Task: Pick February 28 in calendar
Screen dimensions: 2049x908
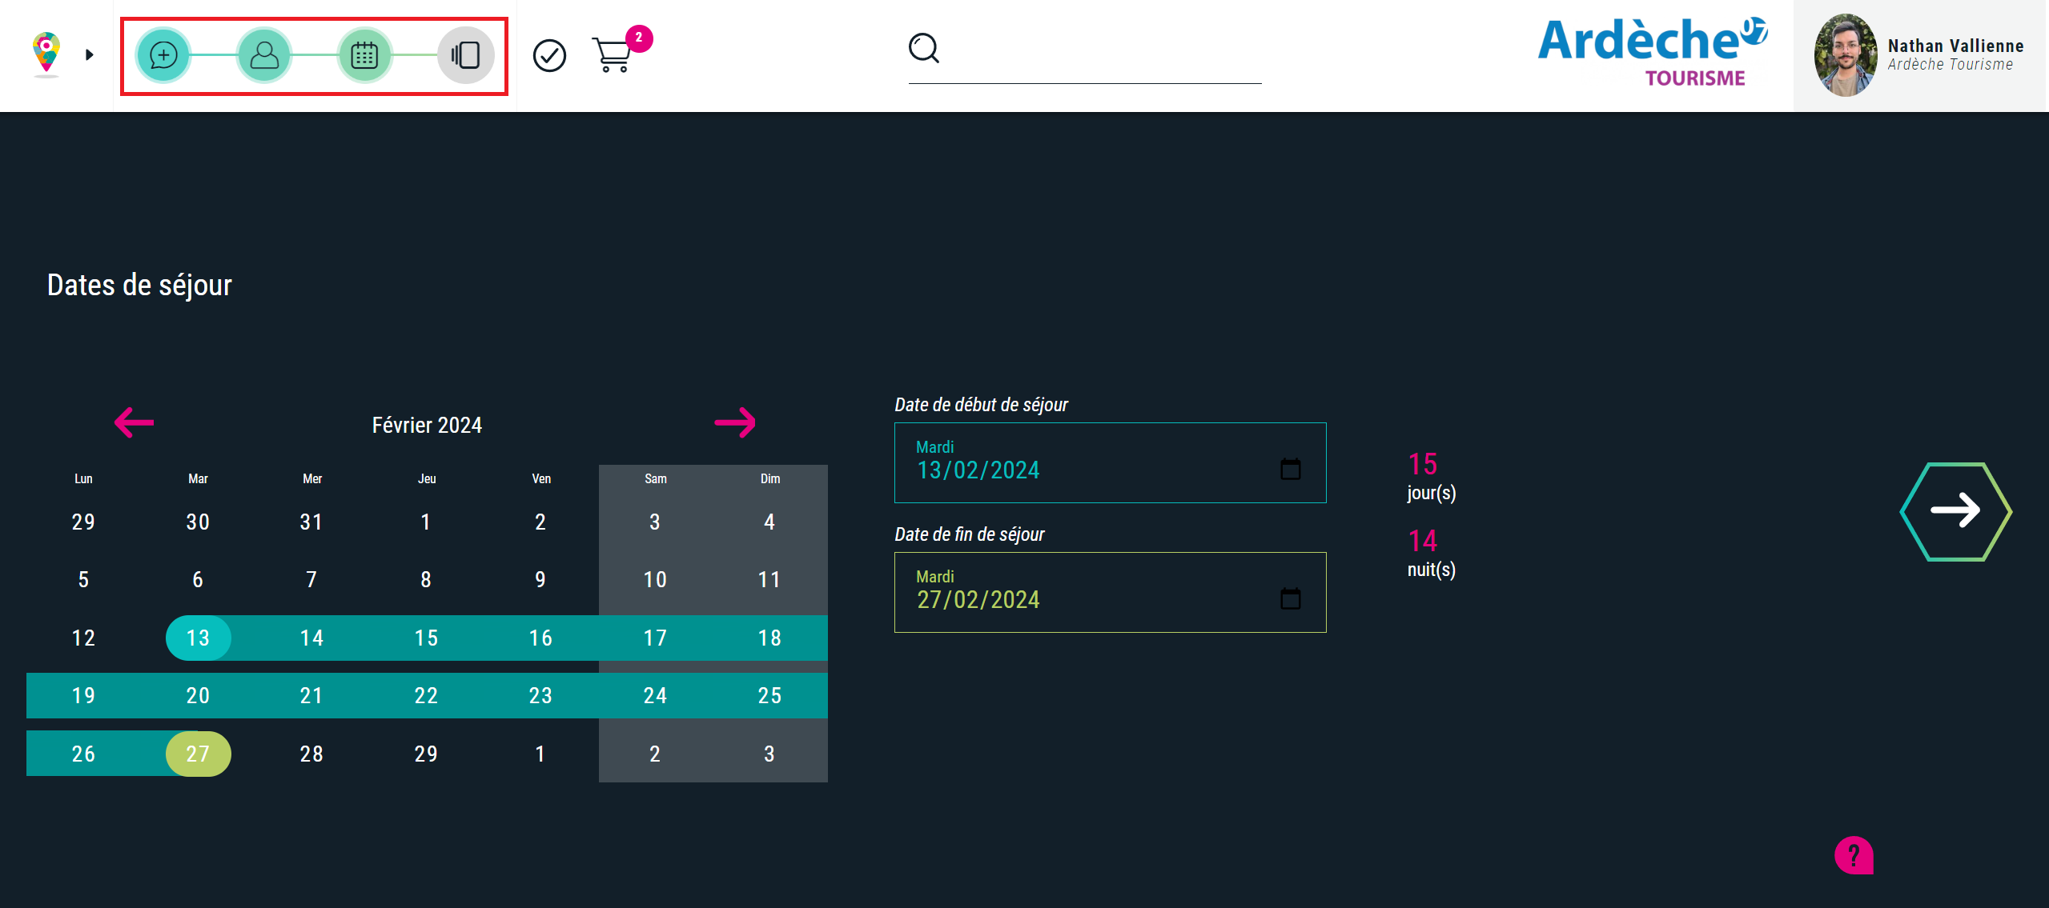Action: 311,754
